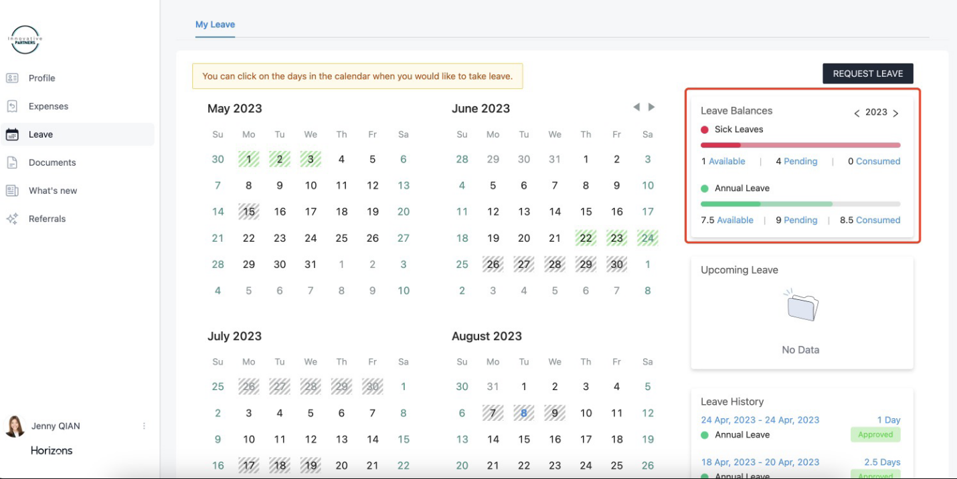This screenshot has height=479, width=957.
Task: Switch Leave Balances to previous year
Action: click(x=857, y=114)
